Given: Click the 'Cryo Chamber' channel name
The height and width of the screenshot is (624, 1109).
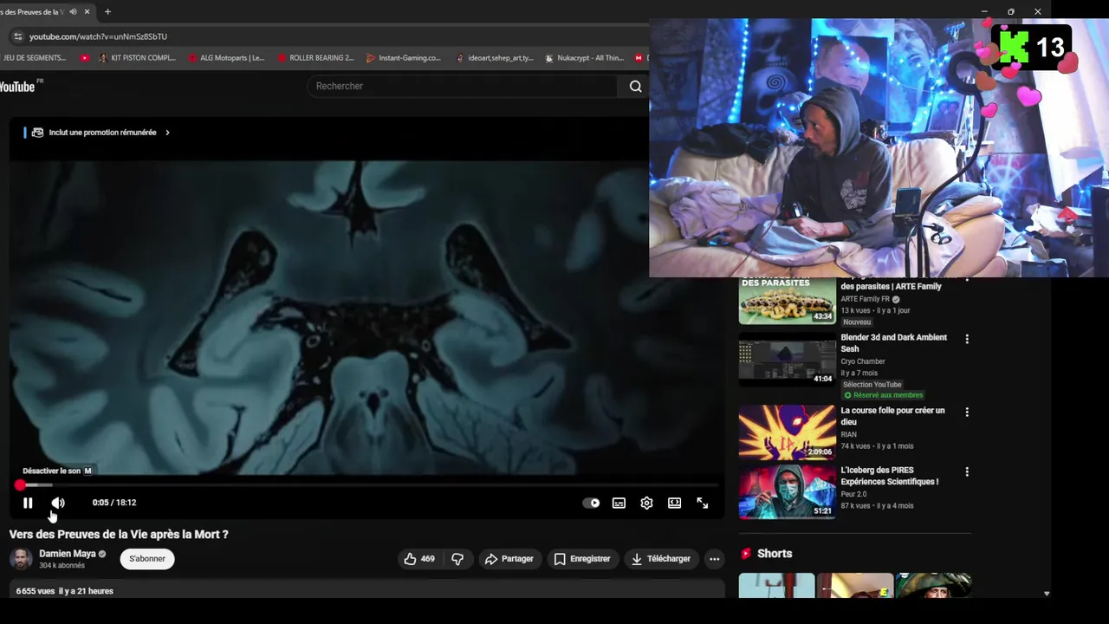Looking at the screenshot, I should (863, 361).
